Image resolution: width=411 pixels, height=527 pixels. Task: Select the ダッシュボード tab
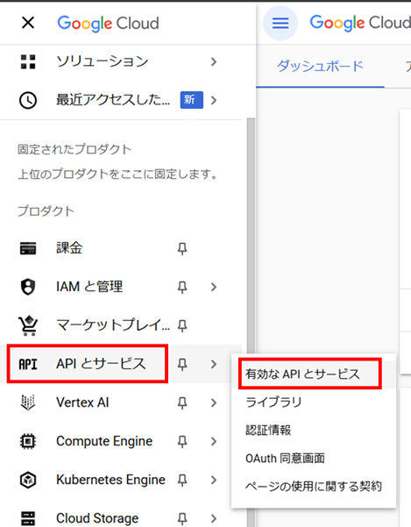(x=320, y=67)
